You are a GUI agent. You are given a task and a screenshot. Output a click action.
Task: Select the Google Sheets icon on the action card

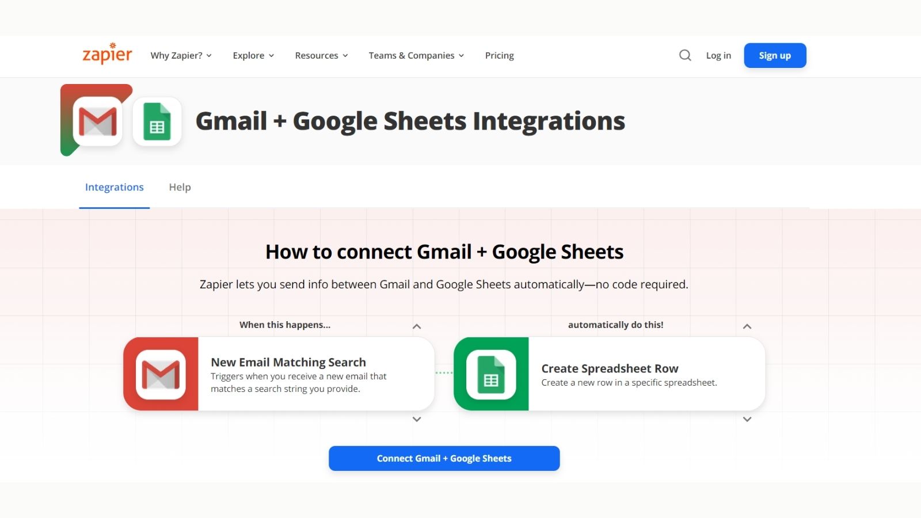click(x=491, y=374)
